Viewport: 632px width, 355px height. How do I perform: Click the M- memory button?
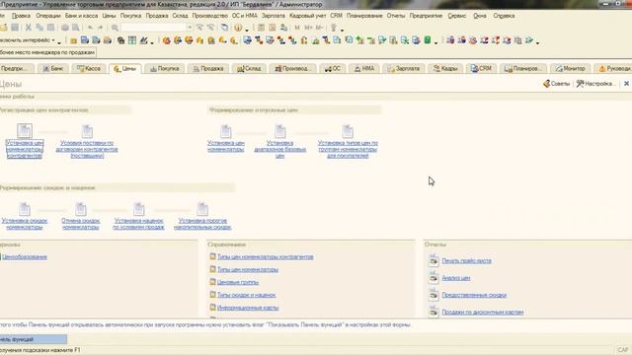[x=319, y=28]
